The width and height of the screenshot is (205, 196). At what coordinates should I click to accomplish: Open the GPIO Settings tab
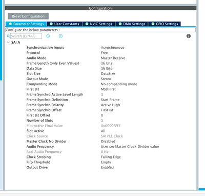tap(165, 24)
